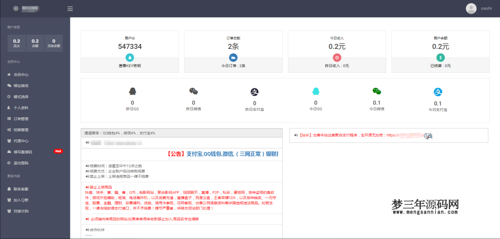Click the 结算时间 notice line

click(114, 166)
